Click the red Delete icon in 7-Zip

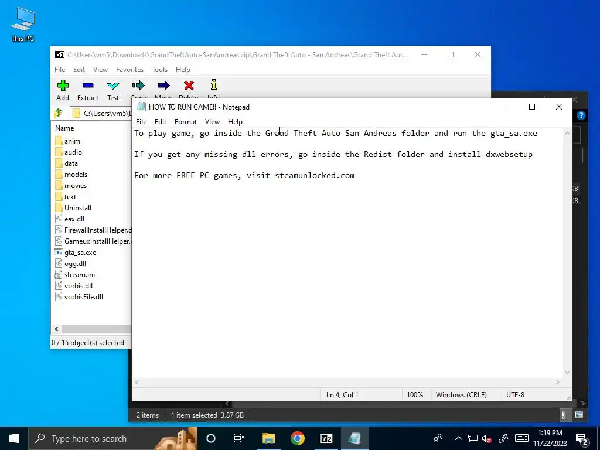[189, 86]
